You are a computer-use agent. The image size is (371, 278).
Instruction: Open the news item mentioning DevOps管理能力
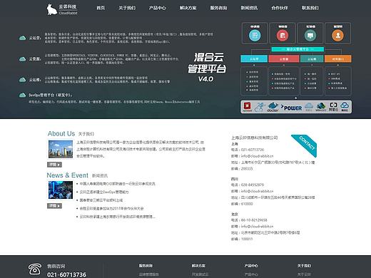click(x=104, y=192)
